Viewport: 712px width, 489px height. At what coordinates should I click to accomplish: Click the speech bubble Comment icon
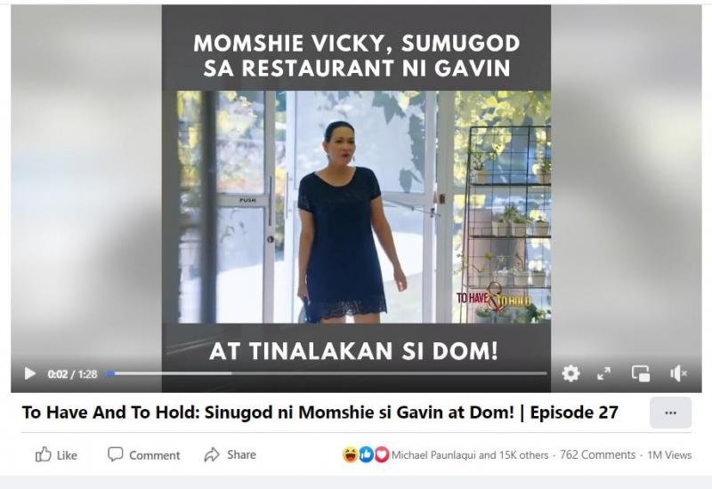(115, 454)
